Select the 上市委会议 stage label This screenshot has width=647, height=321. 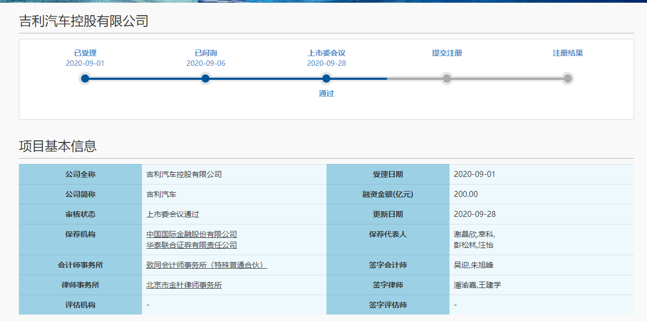click(x=326, y=53)
